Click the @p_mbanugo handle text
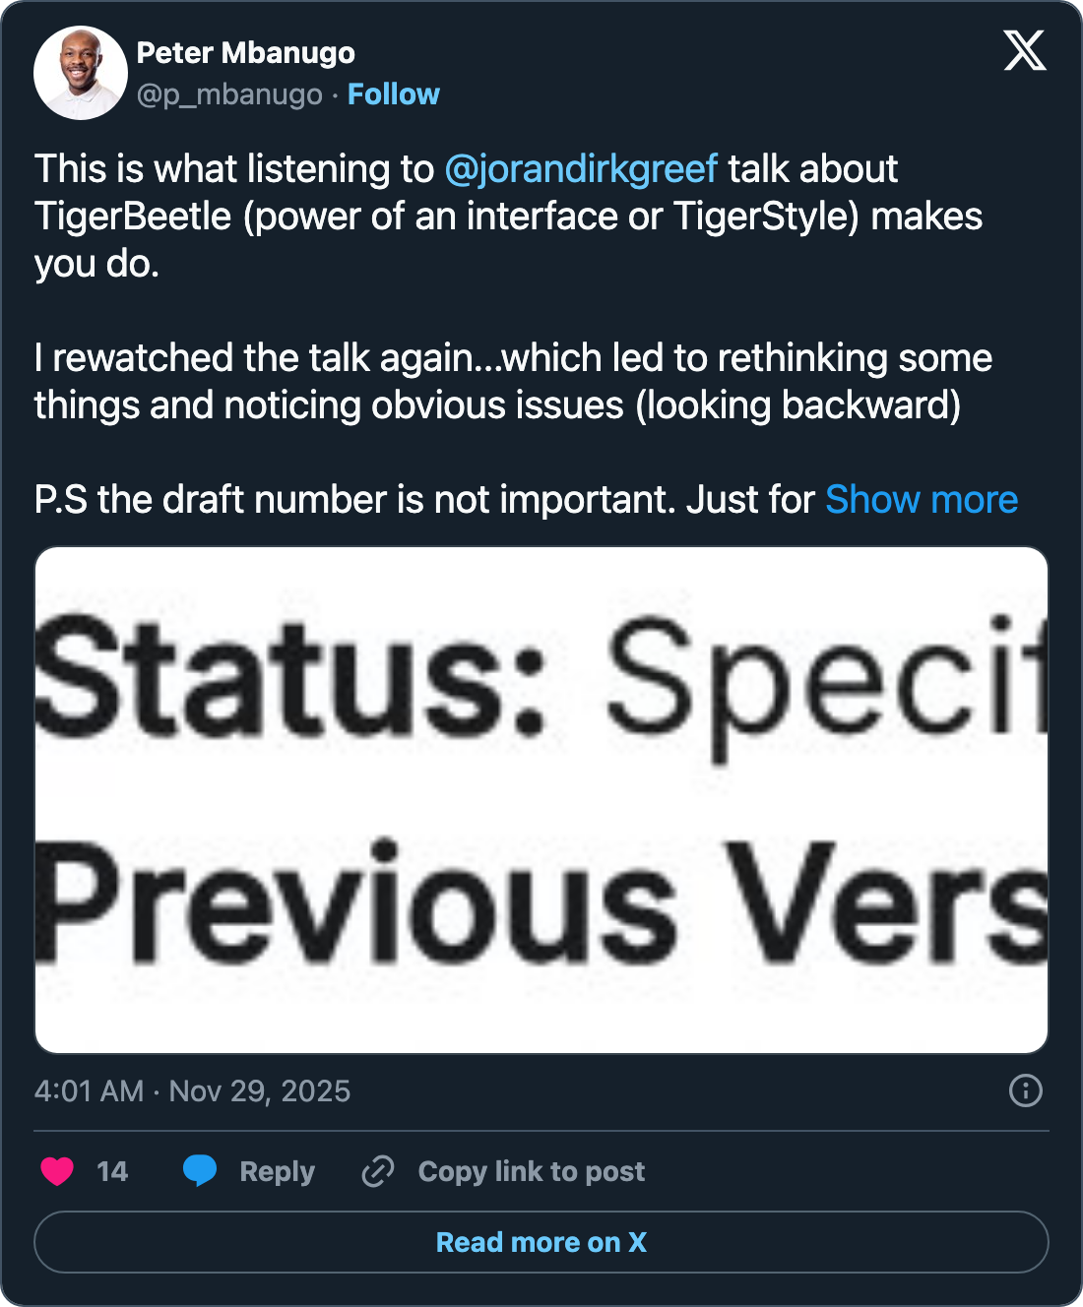The width and height of the screenshot is (1083, 1307). (x=229, y=94)
